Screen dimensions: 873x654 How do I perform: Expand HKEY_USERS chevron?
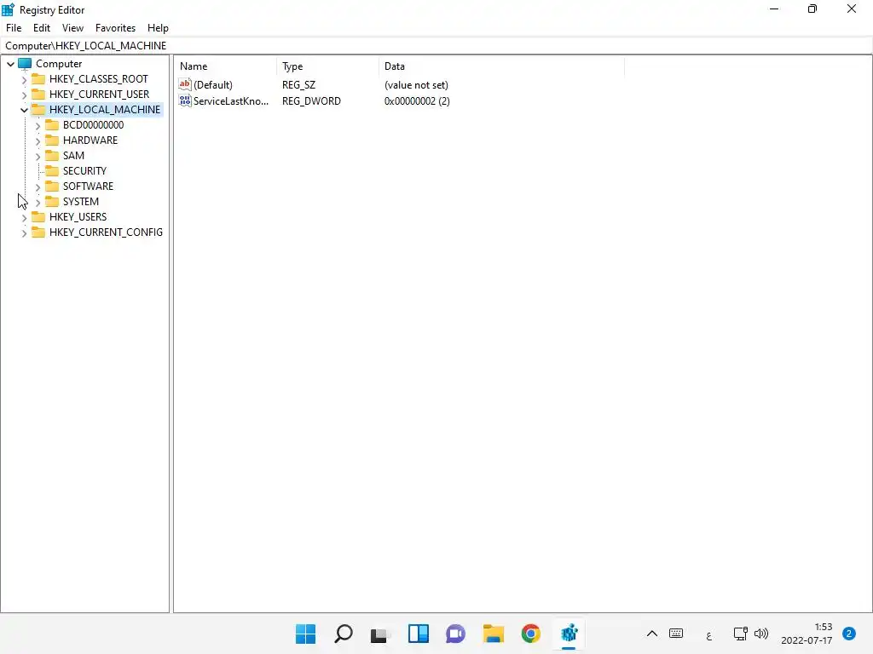click(24, 217)
